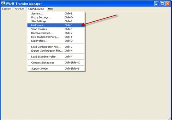The image size is (172, 120).
Task: Choose ECS Trading Partners... option
Action: pyautogui.click(x=56, y=37)
